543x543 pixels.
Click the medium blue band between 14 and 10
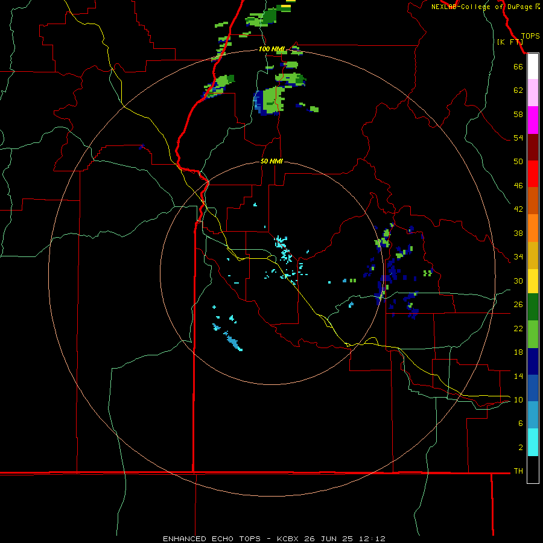pos(533,388)
